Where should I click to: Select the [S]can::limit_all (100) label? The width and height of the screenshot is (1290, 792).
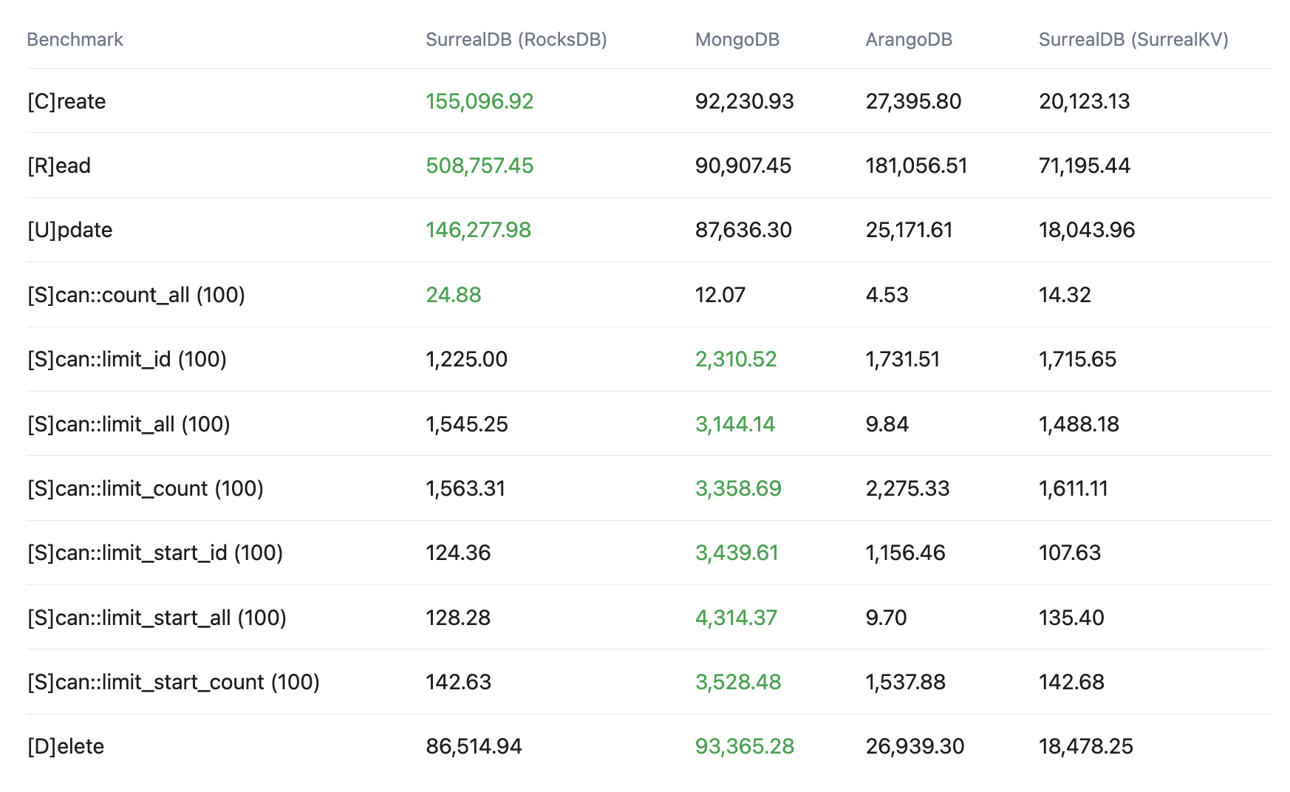tap(129, 424)
